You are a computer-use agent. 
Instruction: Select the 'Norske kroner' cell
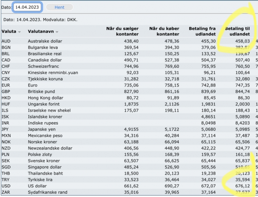(42, 142)
